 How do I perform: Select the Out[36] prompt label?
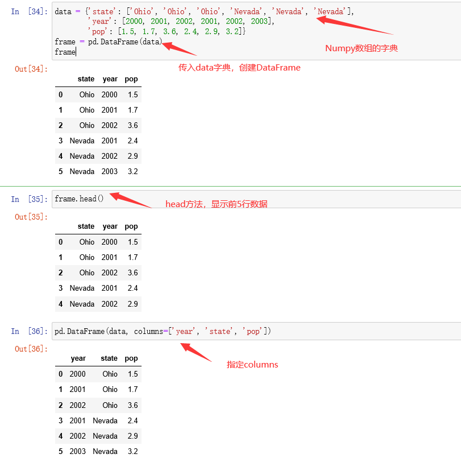tap(31, 349)
